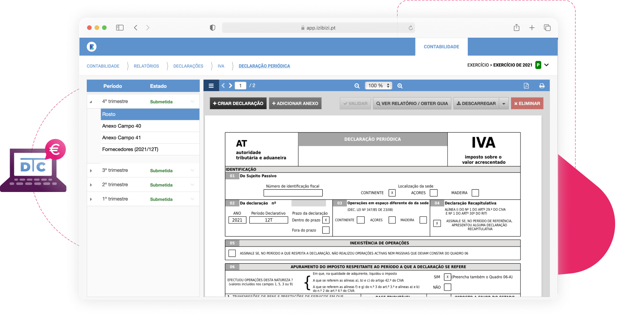
Task: Click the Criar Declaração button
Action: [x=238, y=103]
